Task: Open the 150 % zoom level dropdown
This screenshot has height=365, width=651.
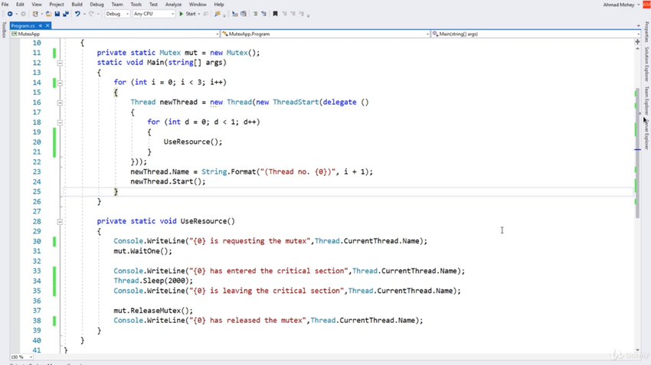Action: [21, 357]
